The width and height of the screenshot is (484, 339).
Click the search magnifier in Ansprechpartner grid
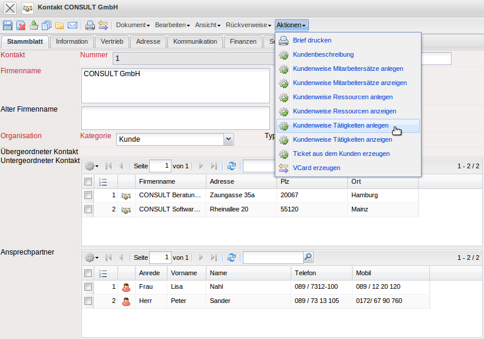308,257
